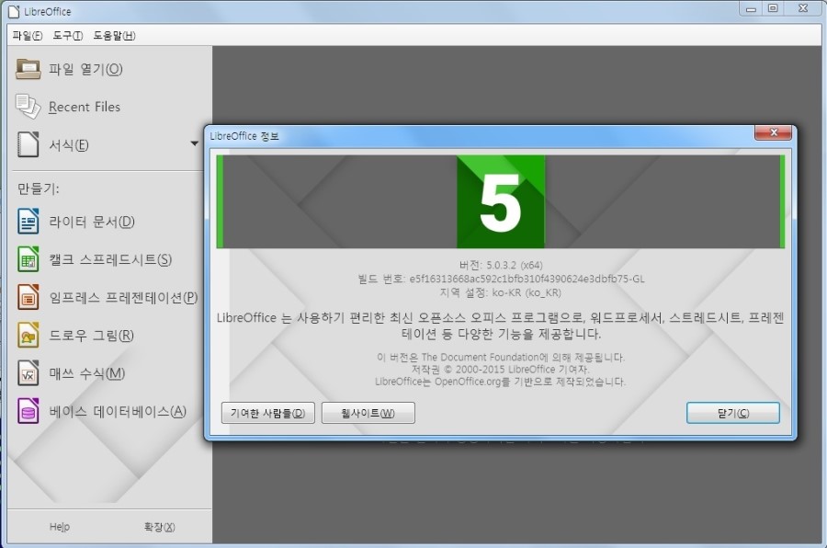This screenshot has height=548, width=827.
Task: Click the Impress Presentation icon
Action: tap(28, 297)
